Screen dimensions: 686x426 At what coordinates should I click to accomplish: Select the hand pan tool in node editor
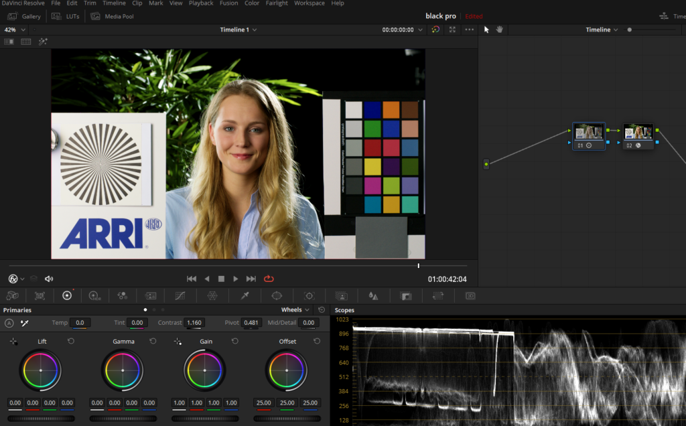point(500,29)
